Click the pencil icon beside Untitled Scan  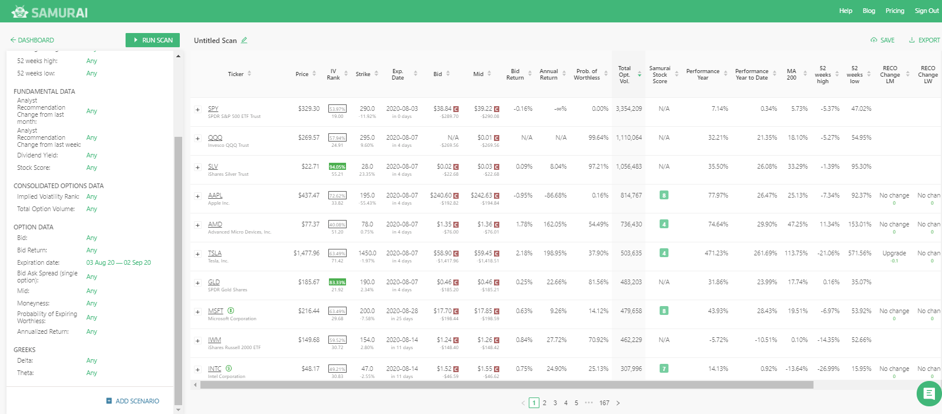[x=244, y=40]
